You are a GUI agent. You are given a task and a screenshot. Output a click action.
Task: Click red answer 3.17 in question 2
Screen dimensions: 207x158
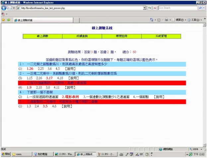pyautogui.click(x=49, y=78)
